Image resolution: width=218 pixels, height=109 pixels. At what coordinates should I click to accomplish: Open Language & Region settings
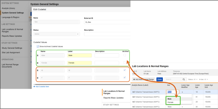(x=11, y=17)
